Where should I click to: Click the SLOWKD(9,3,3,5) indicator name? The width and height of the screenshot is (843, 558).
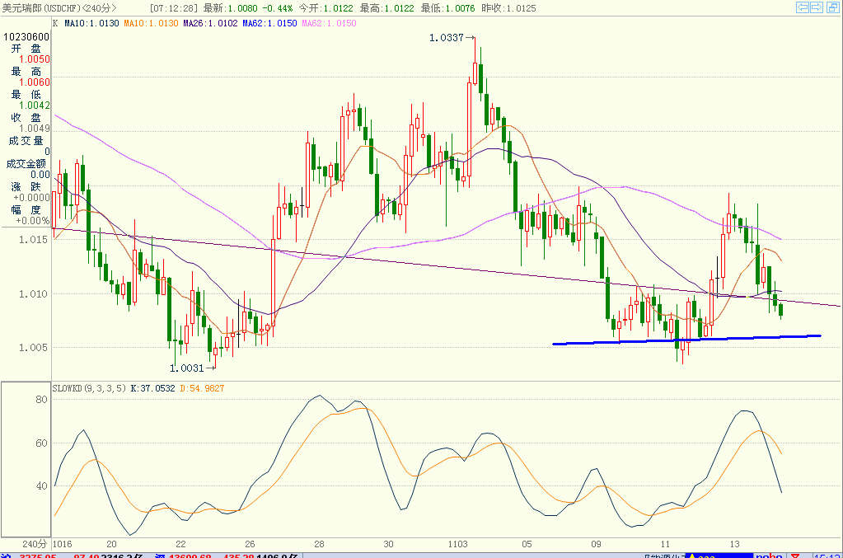point(89,388)
